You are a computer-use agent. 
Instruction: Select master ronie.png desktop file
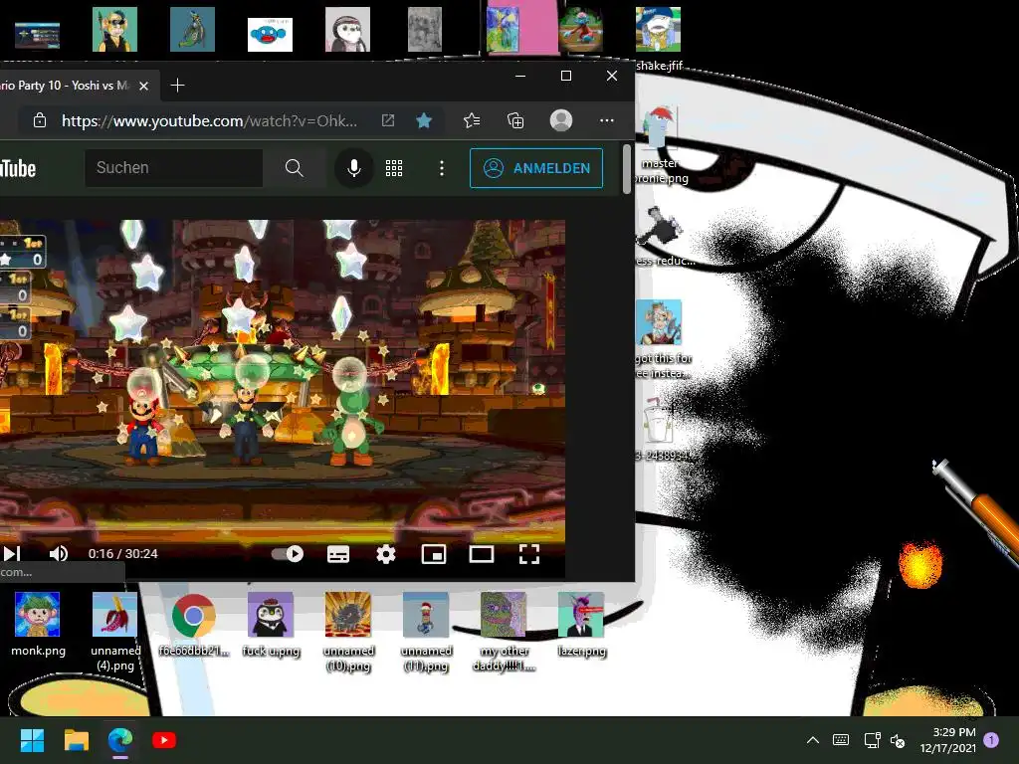pyautogui.click(x=659, y=145)
